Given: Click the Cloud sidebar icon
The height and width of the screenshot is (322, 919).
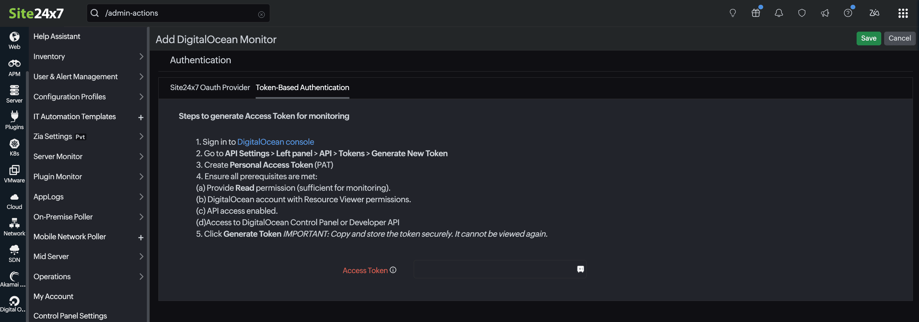Looking at the screenshot, I should (14, 200).
